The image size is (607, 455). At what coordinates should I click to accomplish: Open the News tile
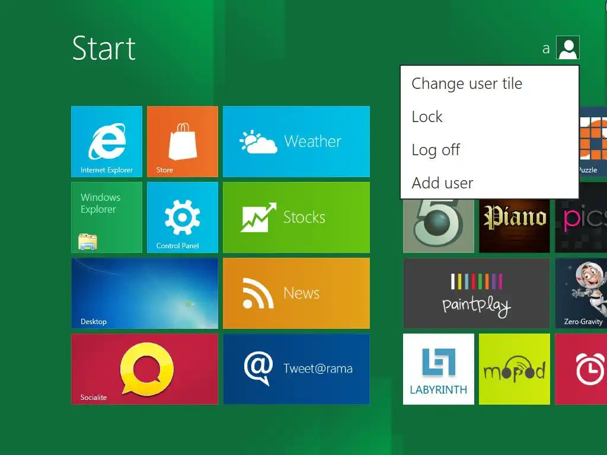296,293
